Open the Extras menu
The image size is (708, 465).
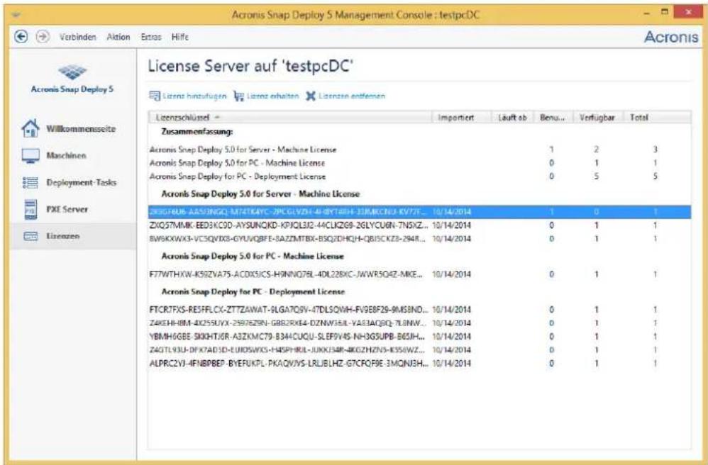coord(151,37)
